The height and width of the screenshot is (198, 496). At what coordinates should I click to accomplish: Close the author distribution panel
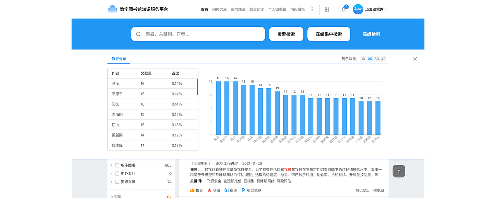click(x=415, y=59)
